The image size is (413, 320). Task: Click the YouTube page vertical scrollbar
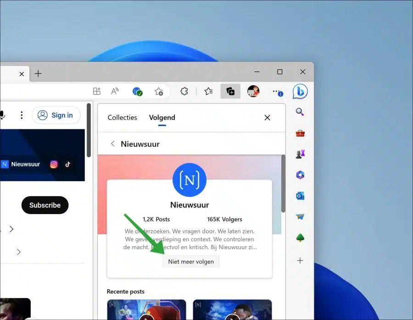89,130
